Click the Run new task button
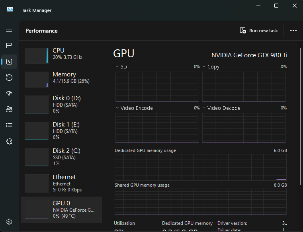The height and width of the screenshot is (232, 303). pyautogui.click(x=259, y=31)
